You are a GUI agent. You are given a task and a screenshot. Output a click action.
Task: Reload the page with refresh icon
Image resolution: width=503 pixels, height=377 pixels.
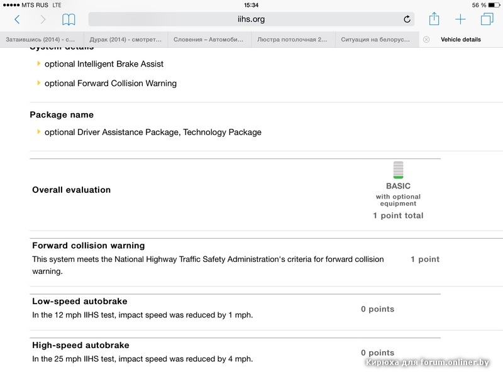[x=407, y=19]
